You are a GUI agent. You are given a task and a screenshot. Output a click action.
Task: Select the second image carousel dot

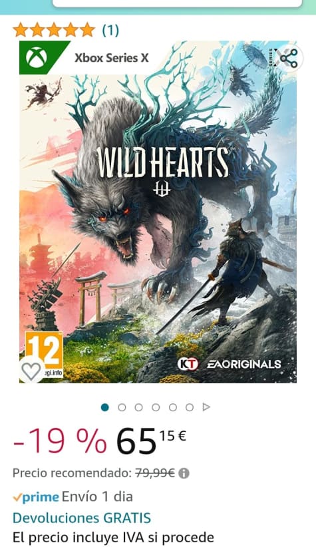coord(122,407)
